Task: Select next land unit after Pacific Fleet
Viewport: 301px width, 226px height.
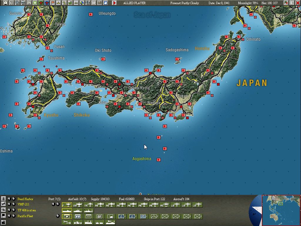Action: 14,216
